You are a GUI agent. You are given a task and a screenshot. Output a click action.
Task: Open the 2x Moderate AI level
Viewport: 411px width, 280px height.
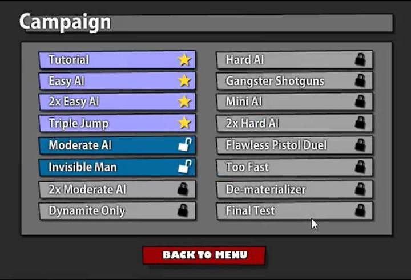[x=117, y=189]
